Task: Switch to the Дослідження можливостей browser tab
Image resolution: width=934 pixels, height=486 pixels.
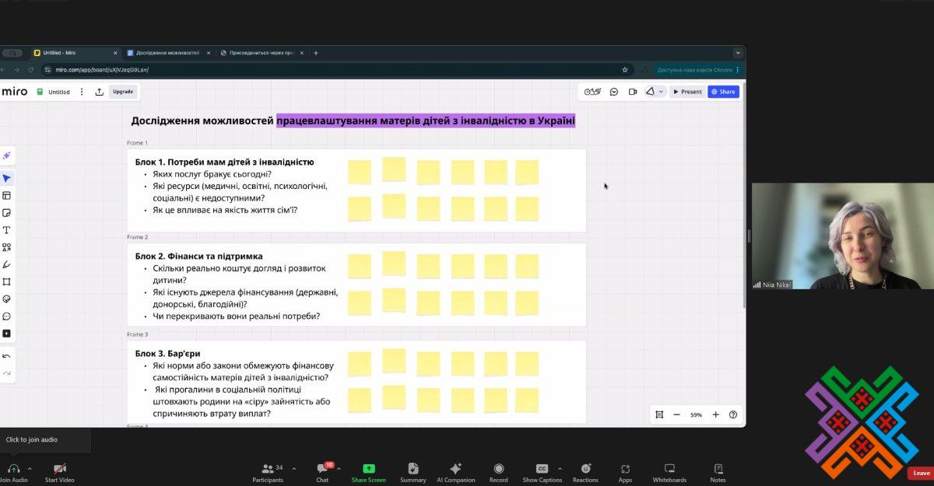Action: (x=167, y=53)
